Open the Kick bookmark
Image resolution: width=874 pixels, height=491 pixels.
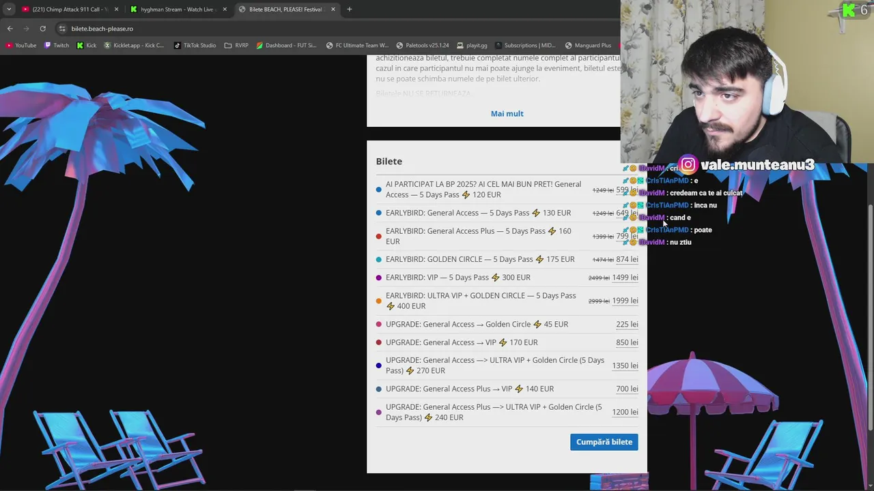click(86, 46)
